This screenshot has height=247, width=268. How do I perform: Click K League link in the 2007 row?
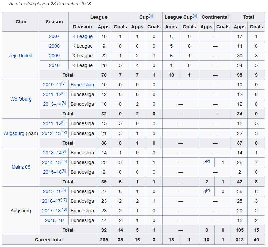click(82, 36)
